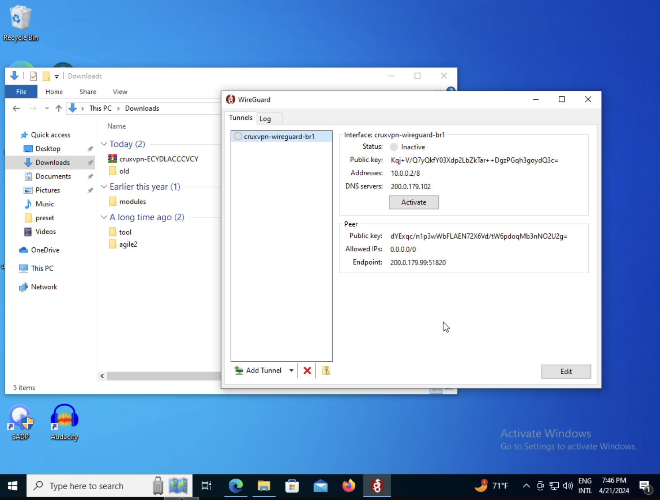660x500 pixels.
Task: Open the cruxvpn-ECYDLACCCVCY archive file
Action: (158, 159)
